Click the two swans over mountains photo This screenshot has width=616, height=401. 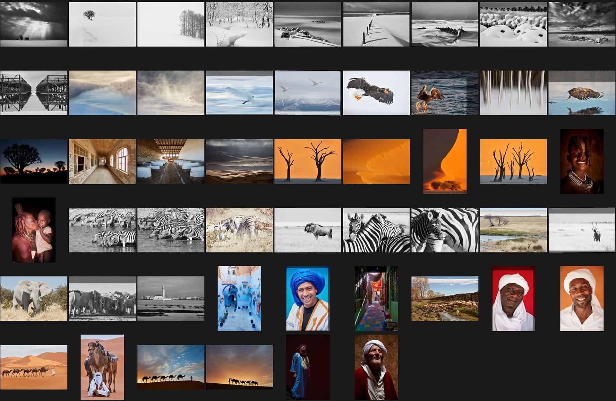[x=308, y=93]
